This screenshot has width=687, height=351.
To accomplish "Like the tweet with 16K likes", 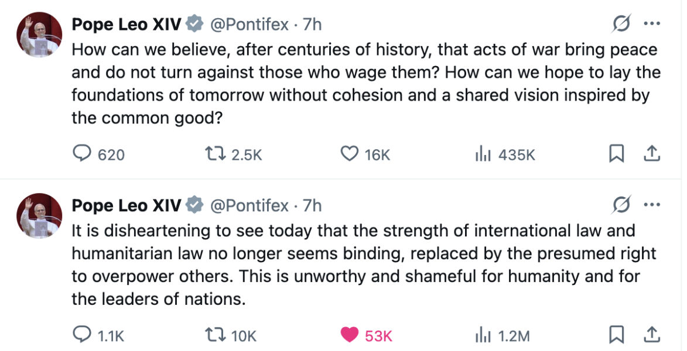I will pos(350,154).
